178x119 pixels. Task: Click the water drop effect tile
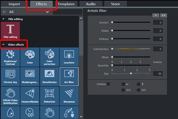tap(10, 112)
